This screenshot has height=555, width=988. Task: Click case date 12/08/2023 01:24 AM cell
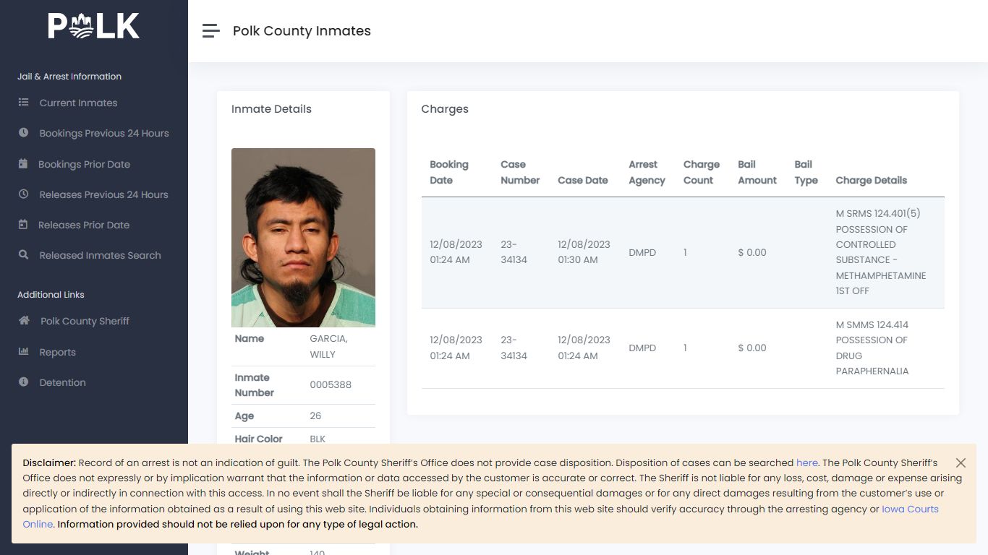[584, 348]
